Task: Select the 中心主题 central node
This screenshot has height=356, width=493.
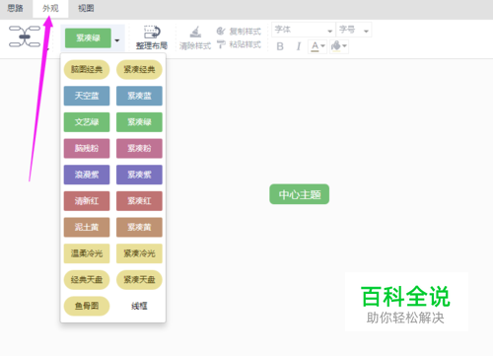Action: (300, 194)
